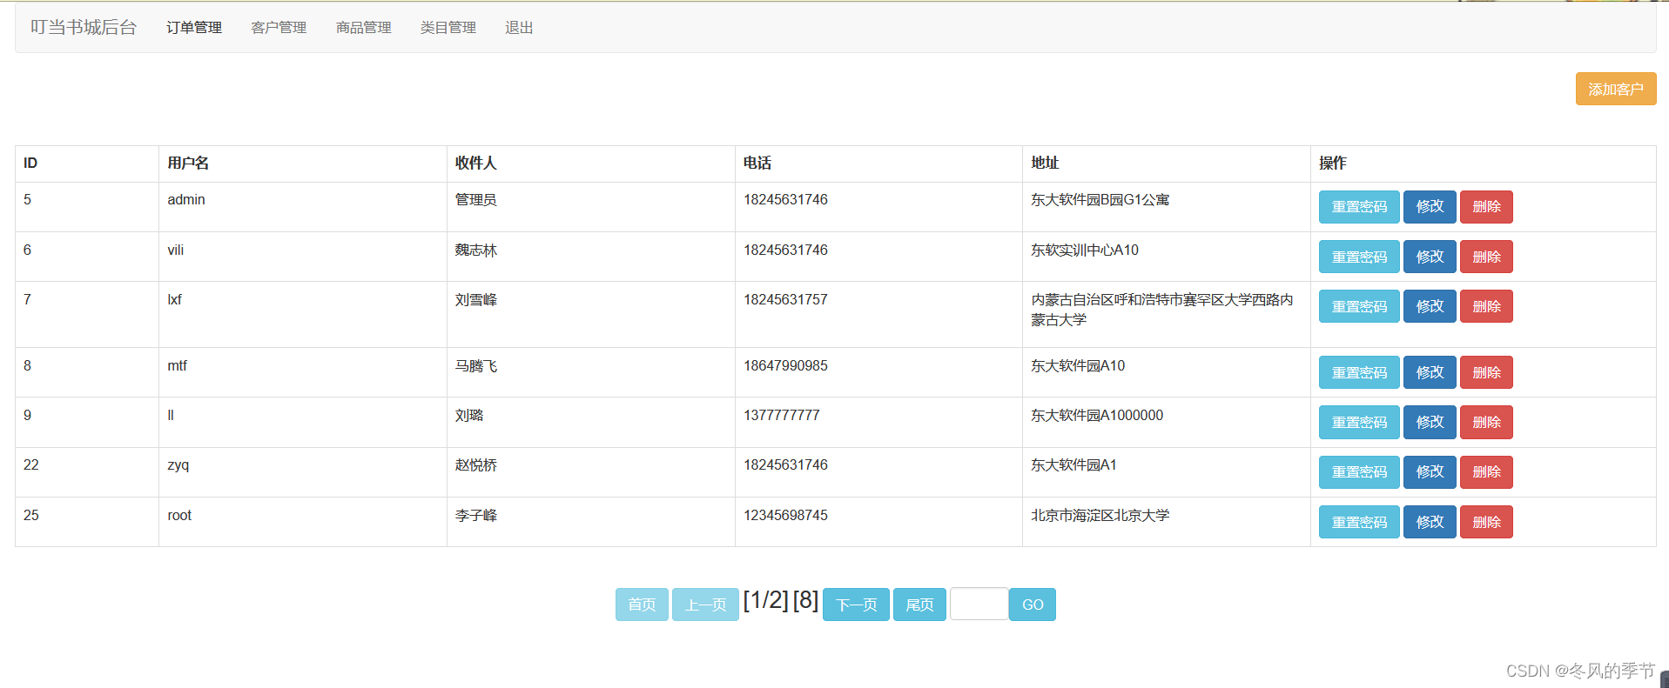Click 修改 in the 刘璐 row
This screenshot has height=688, width=1669.
pos(1430,422)
